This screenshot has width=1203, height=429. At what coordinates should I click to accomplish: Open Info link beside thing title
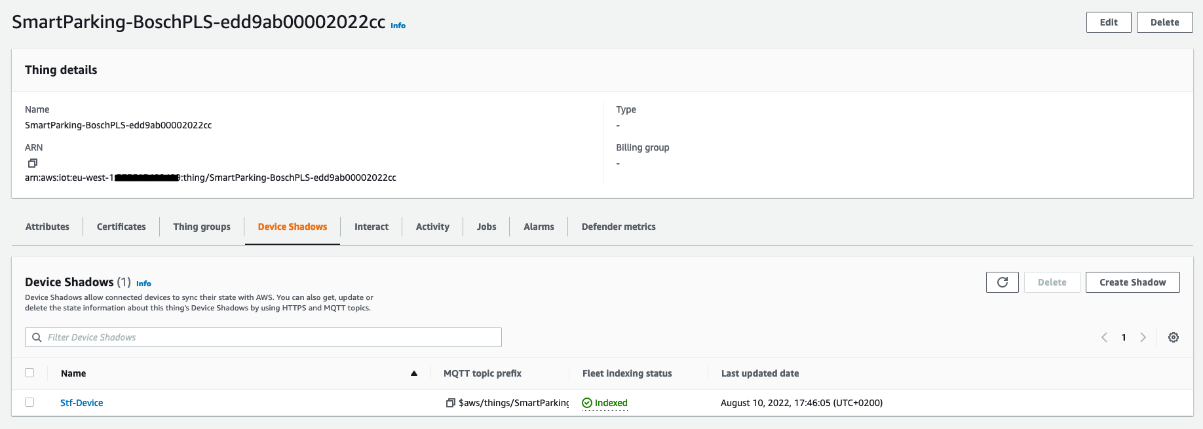(x=398, y=26)
